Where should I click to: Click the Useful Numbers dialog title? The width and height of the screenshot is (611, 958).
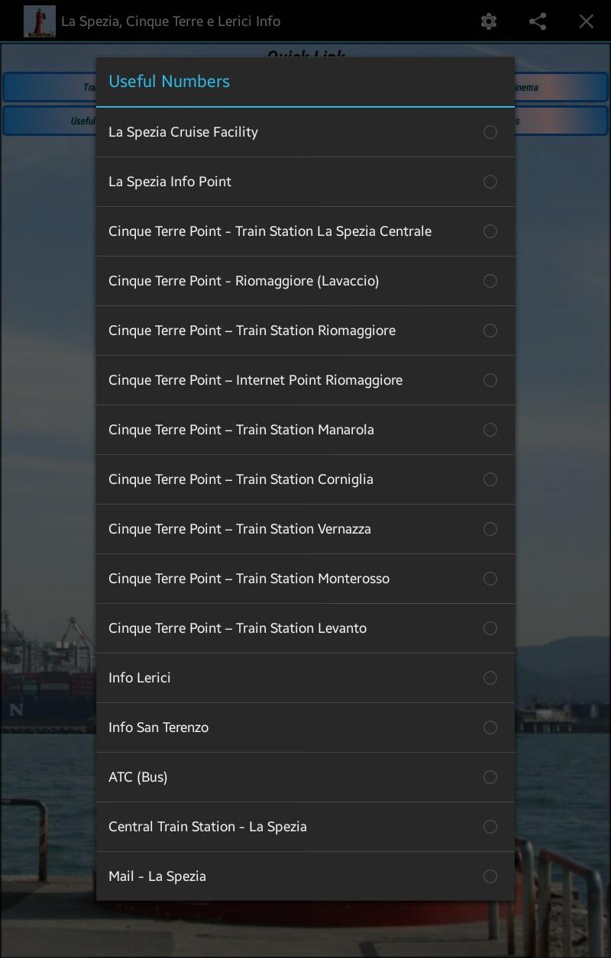(170, 82)
